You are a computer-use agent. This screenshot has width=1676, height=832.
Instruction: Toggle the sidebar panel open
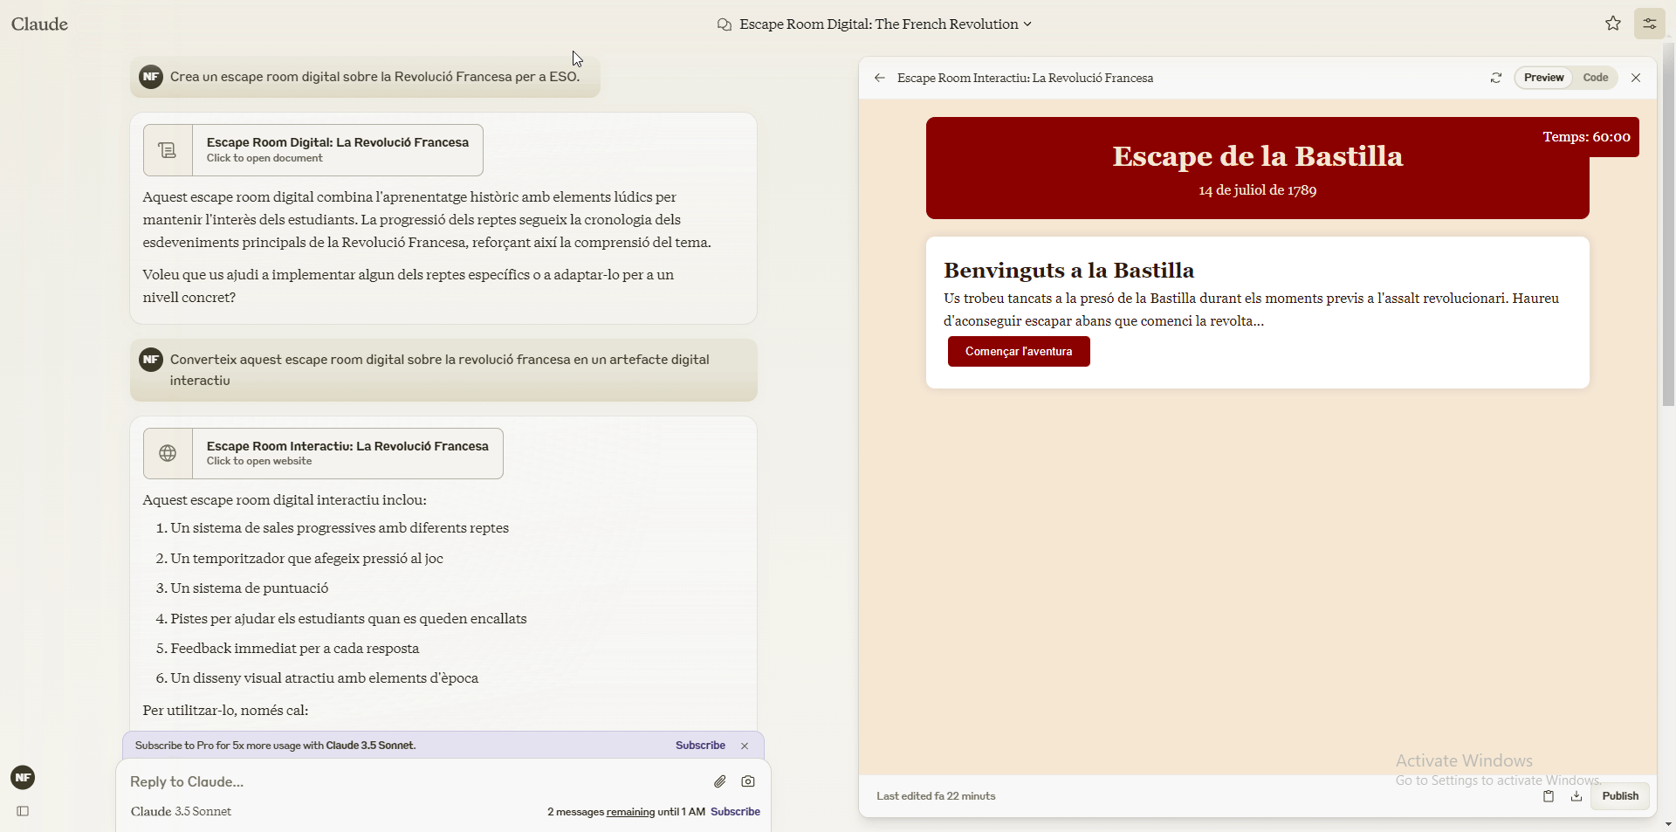coord(23,811)
